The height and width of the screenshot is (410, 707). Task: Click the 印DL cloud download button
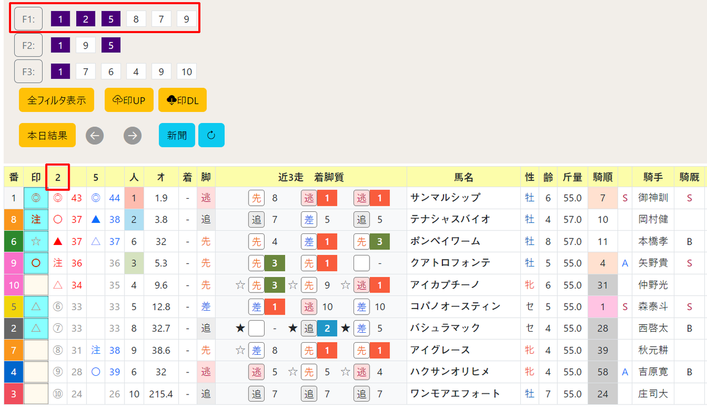(x=182, y=100)
